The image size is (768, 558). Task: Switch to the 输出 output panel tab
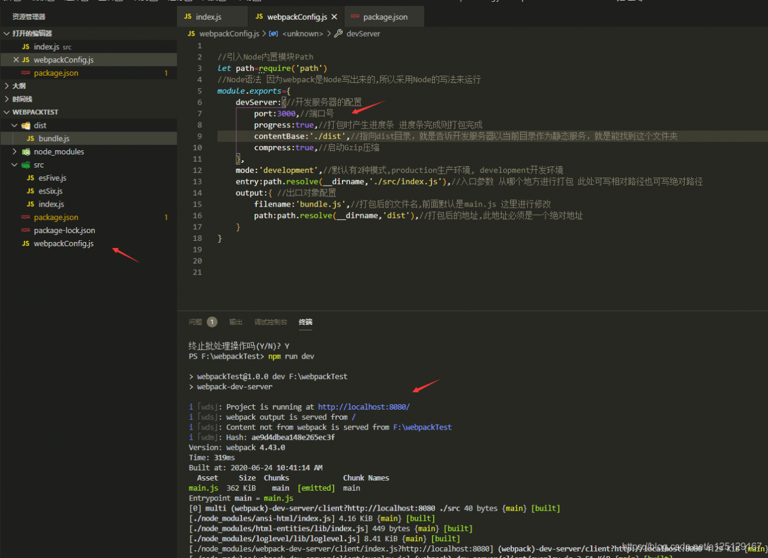tap(236, 322)
